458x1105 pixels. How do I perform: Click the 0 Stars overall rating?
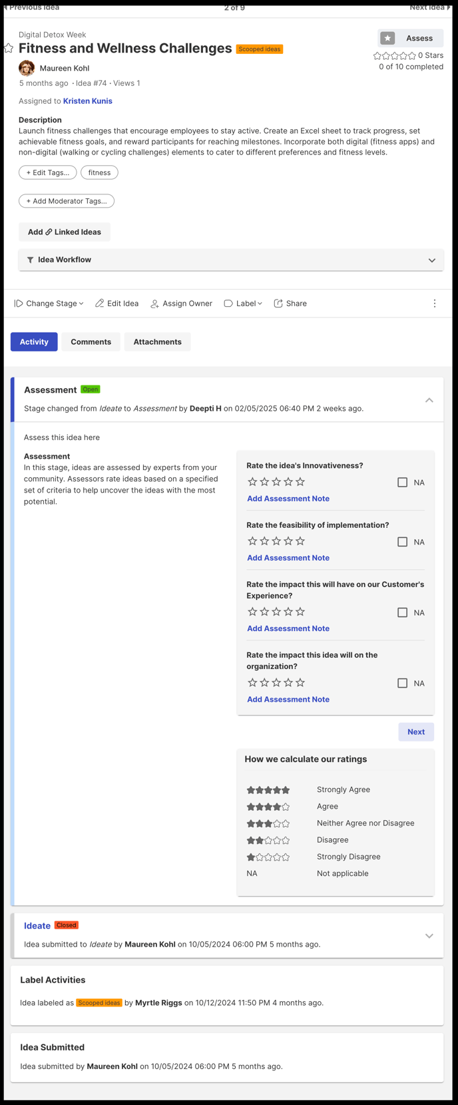click(408, 56)
